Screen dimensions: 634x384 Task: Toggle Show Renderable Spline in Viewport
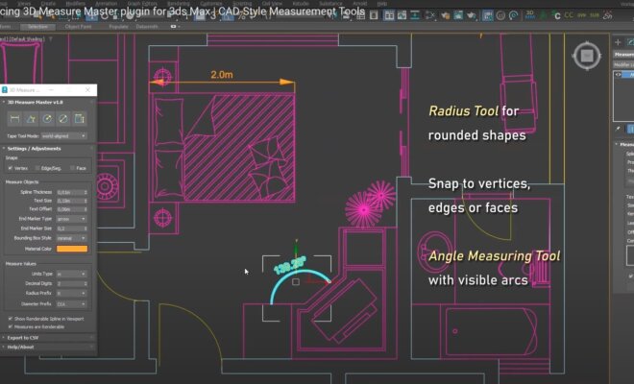tap(10, 318)
